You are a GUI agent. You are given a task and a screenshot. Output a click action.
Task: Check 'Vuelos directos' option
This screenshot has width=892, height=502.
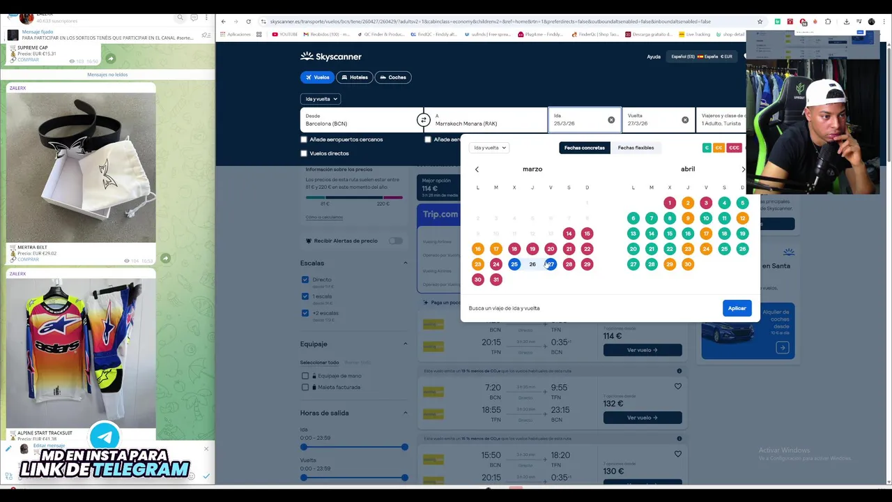click(x=304, y=153)
